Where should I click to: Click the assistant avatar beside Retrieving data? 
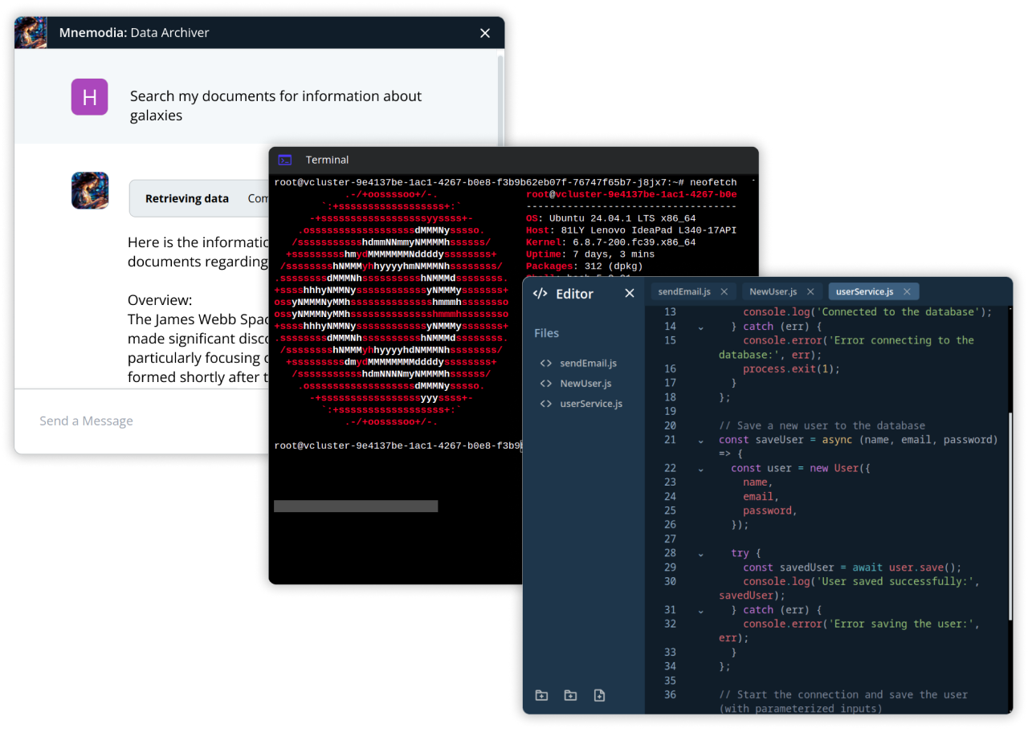point(90,191)
